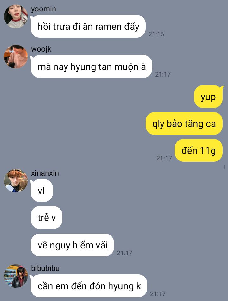This screenshot has width=228, height=301.
Task: Tap the woojk username label
Action: click(x=41, y=49)
